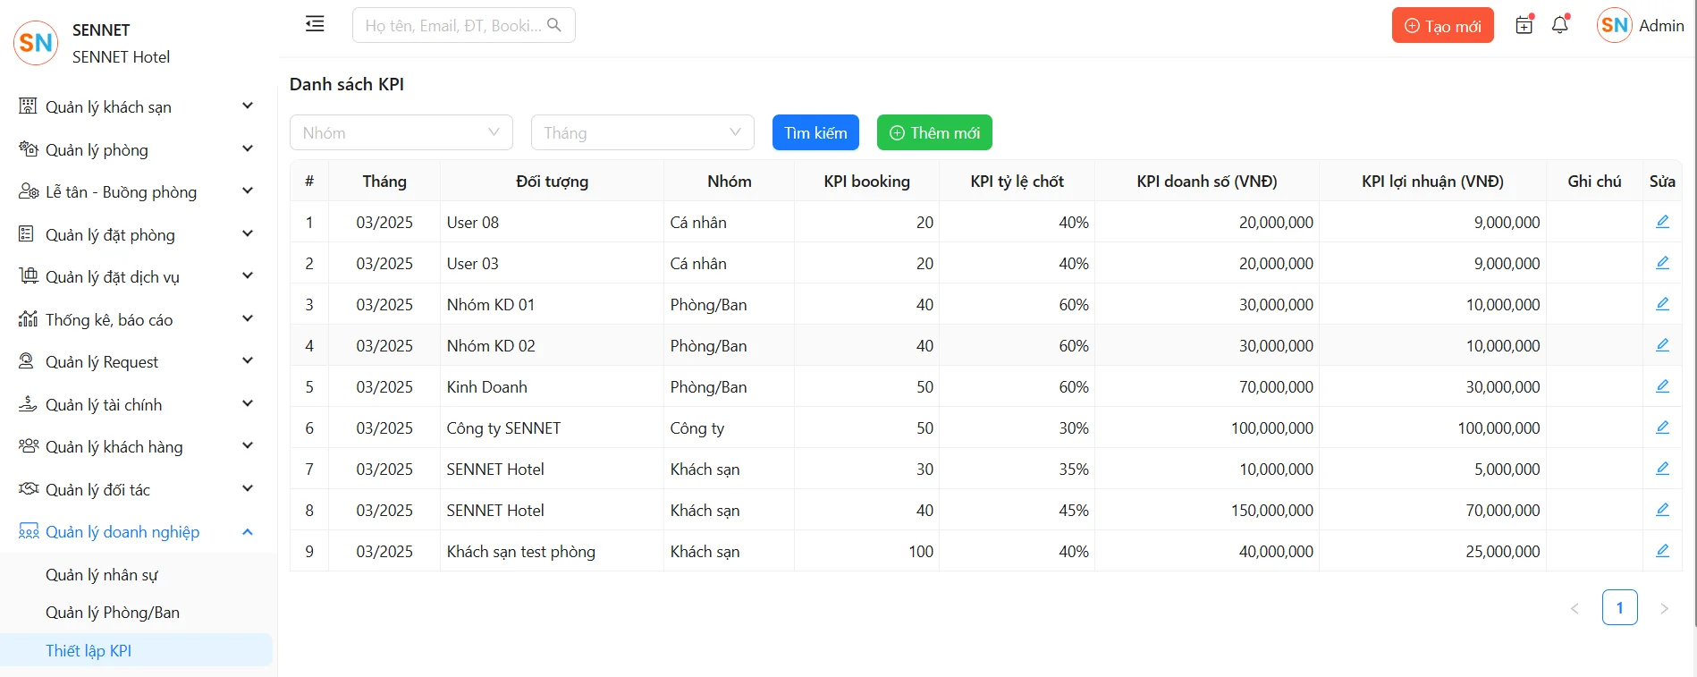Screen dimensions: 1697x677
Task: Click the SN Admin avatar
Action: pos(1615,26)
